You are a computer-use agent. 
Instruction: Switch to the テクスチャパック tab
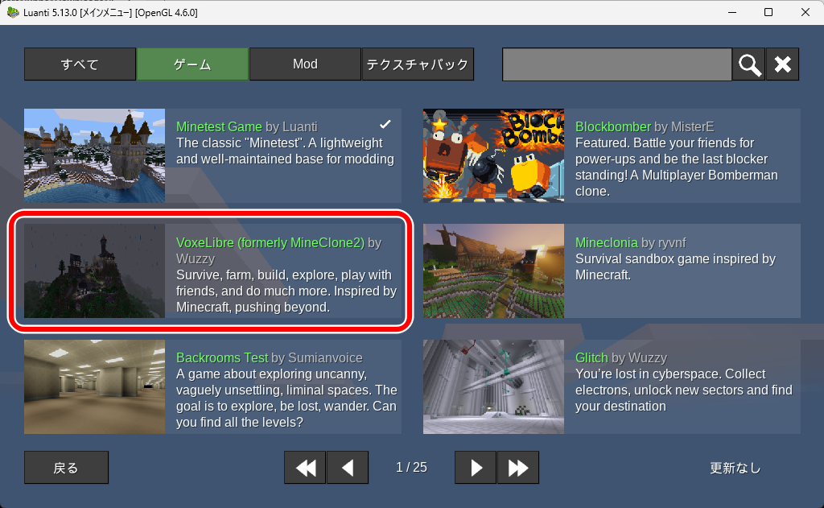(x=418, y=64)
